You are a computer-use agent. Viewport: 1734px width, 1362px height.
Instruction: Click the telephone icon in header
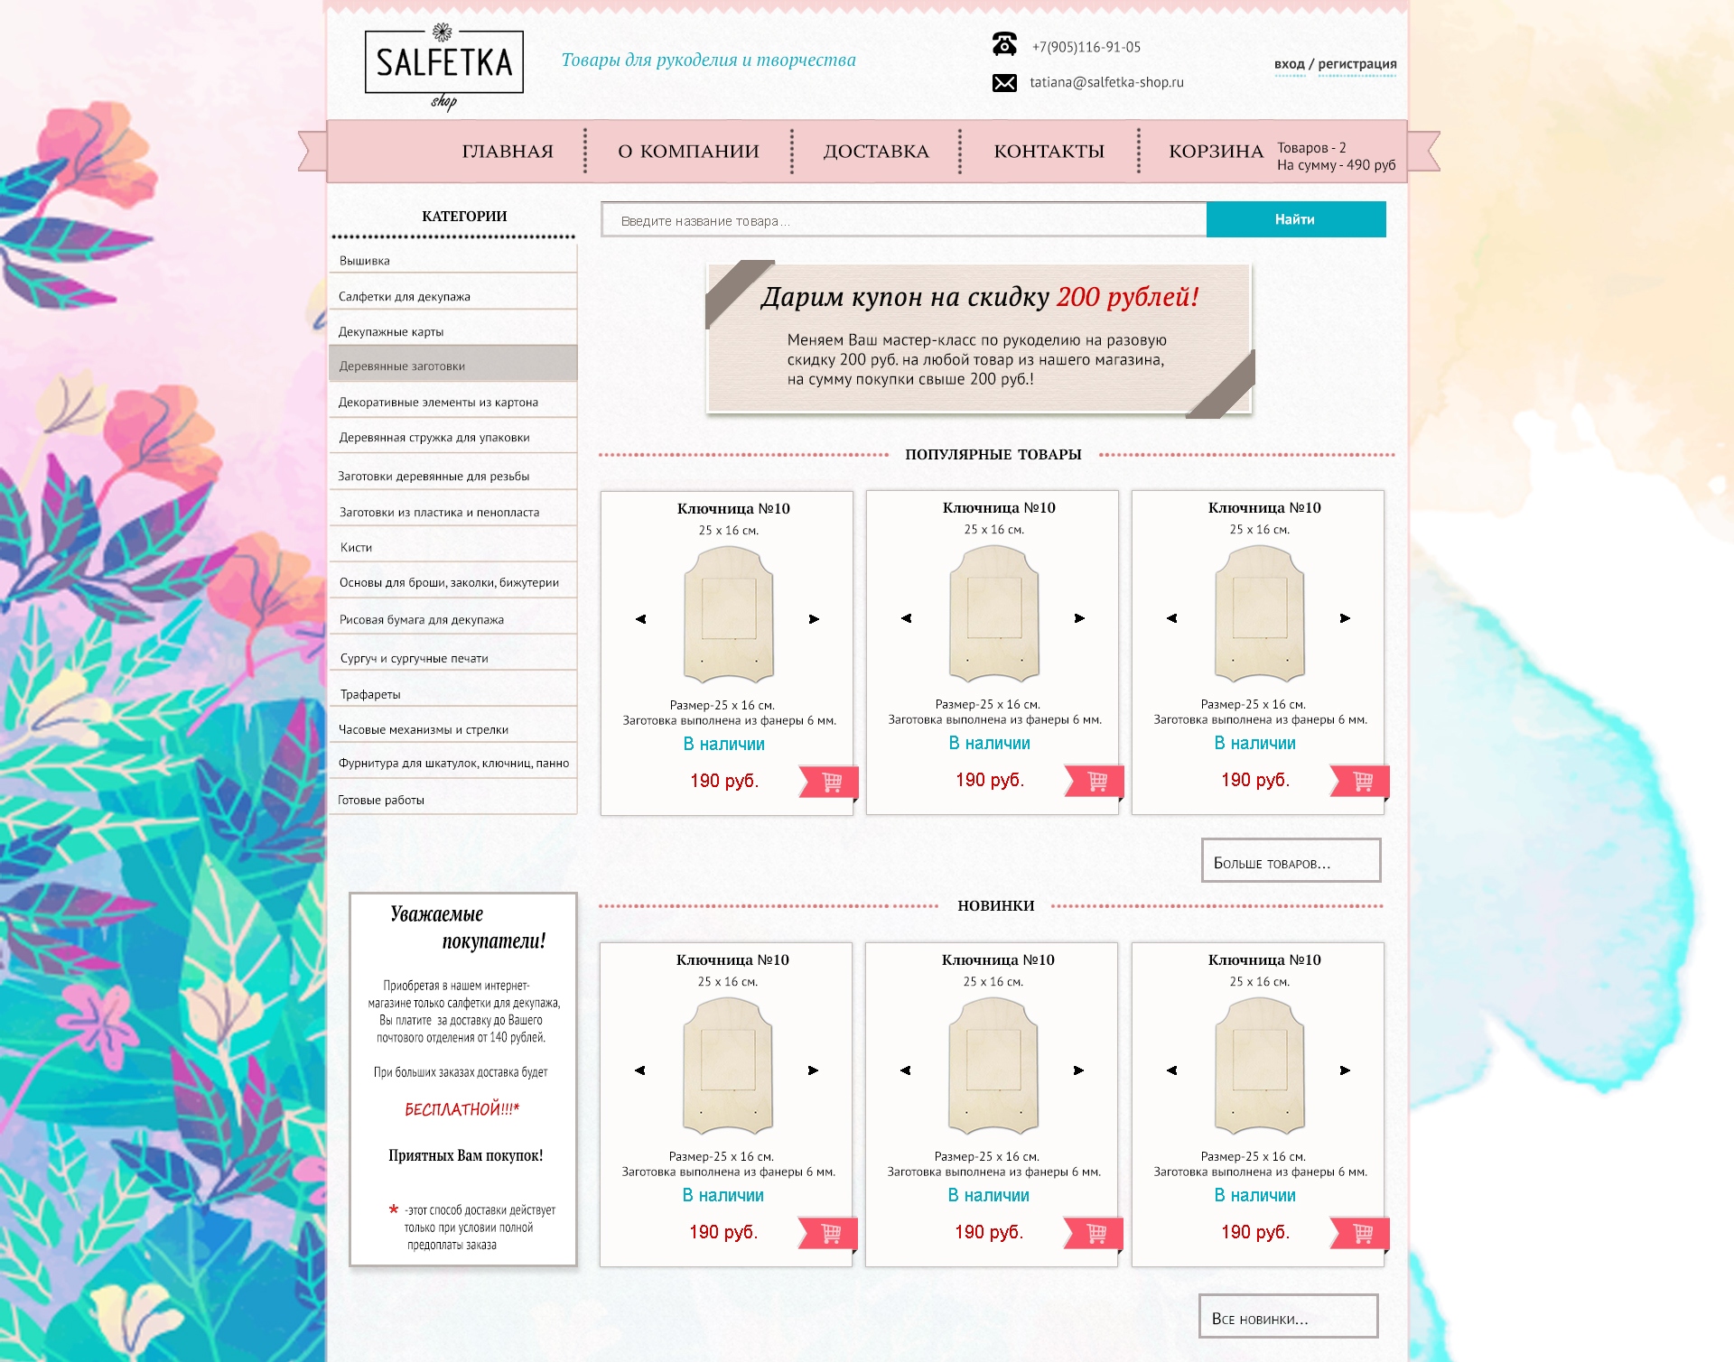point(1004,43)
